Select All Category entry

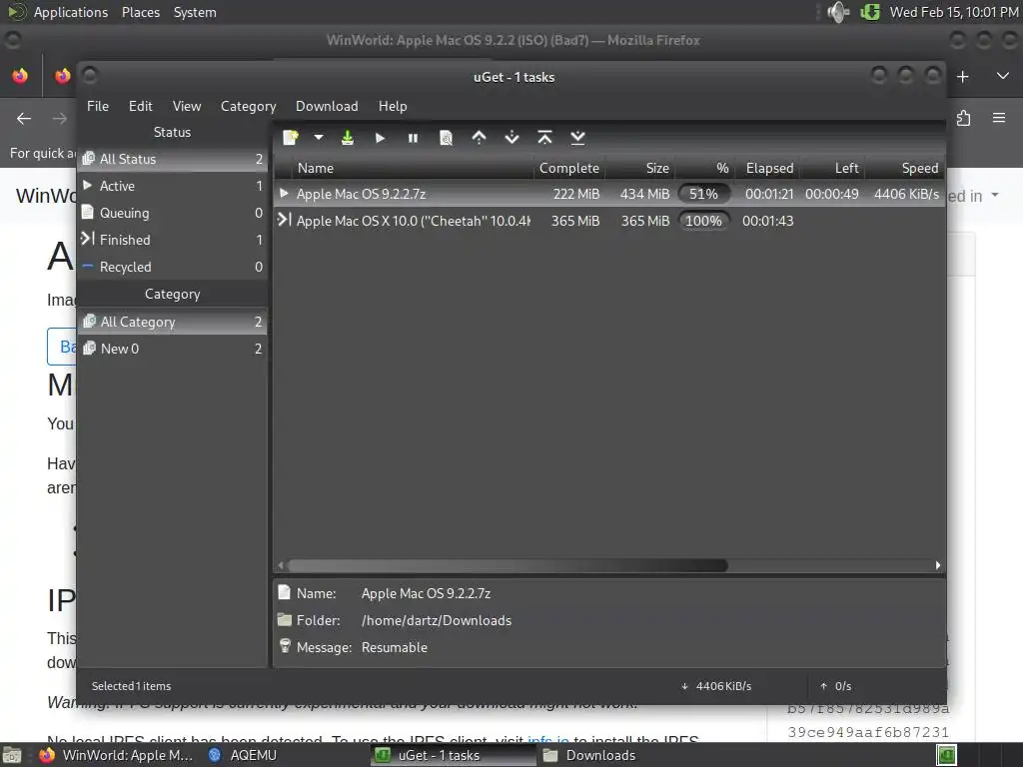(173, 322)
